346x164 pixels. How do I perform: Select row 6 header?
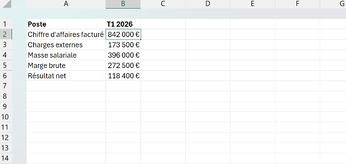pyautogui.click(x=6, y=76)
